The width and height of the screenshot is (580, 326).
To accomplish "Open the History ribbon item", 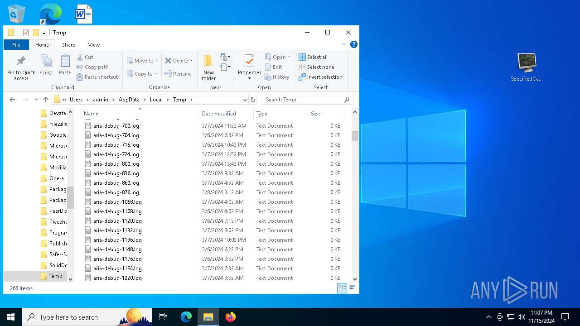I will pyautogui.click(x=277, y=77).
